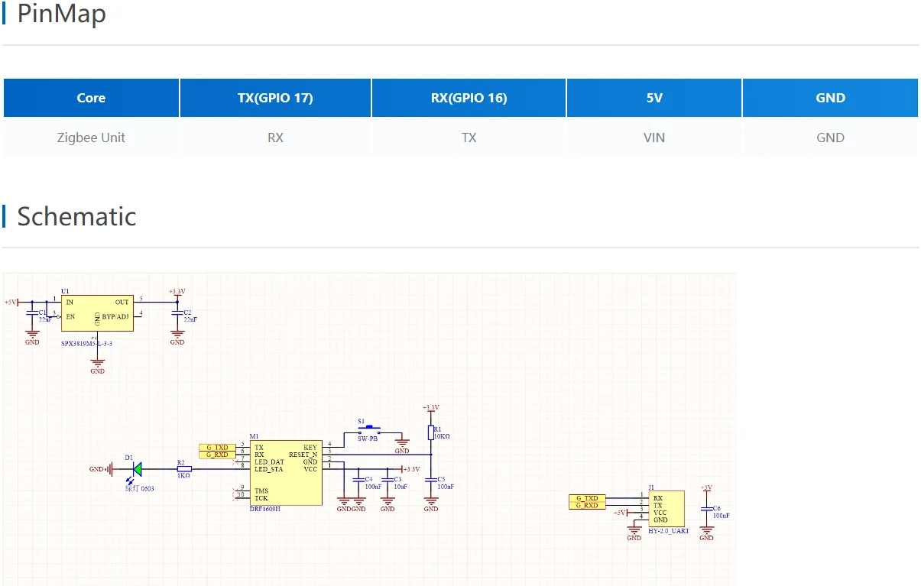
Task: Click the RESET_N pin on M1
Action: point(303,455)
